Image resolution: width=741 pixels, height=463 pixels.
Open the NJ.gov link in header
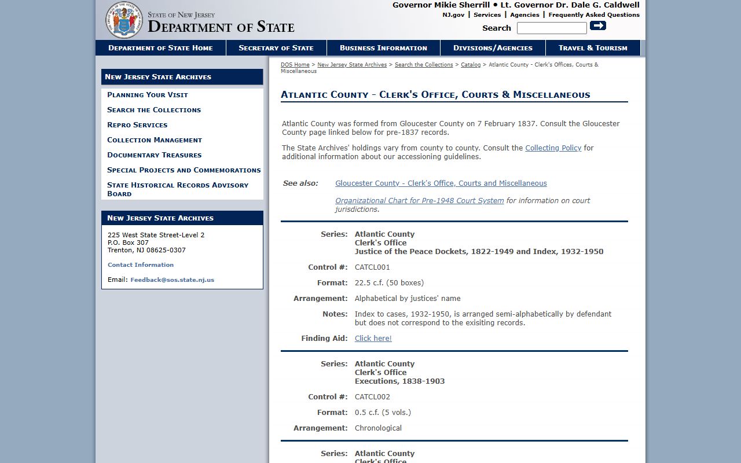coord(453,15)
